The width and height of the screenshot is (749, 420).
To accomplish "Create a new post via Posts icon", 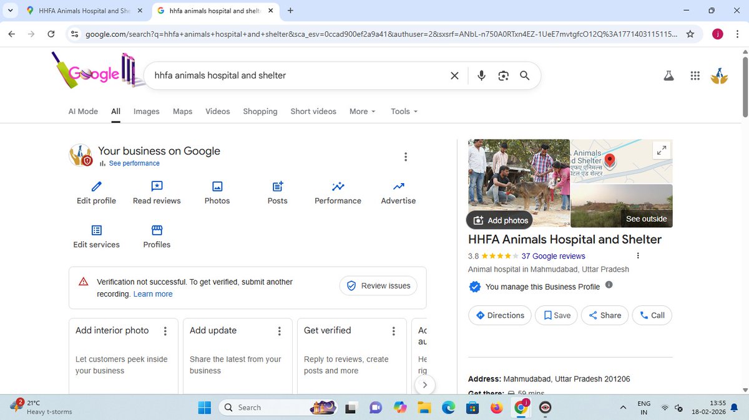I will click(x=278, y=186).
